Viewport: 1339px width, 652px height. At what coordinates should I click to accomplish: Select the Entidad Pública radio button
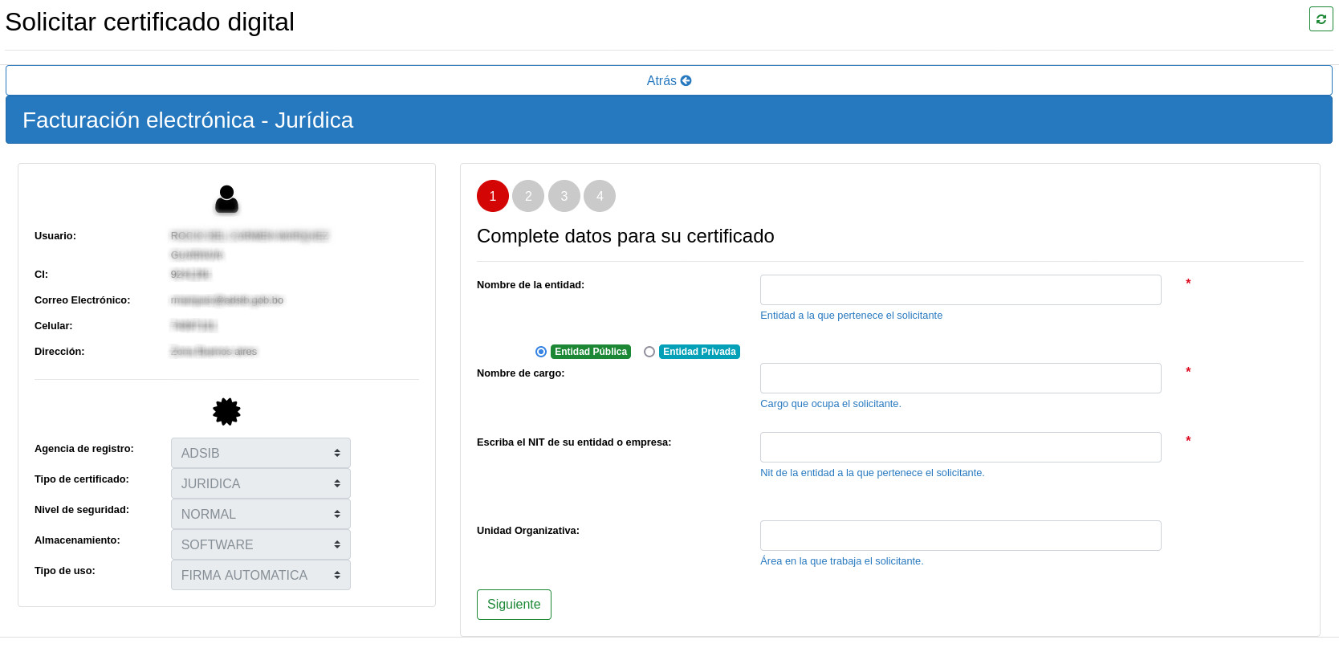click(x=541, y=352)
